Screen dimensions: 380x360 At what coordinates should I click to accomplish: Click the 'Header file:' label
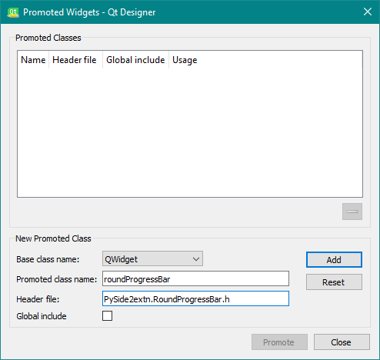(38, 299)
